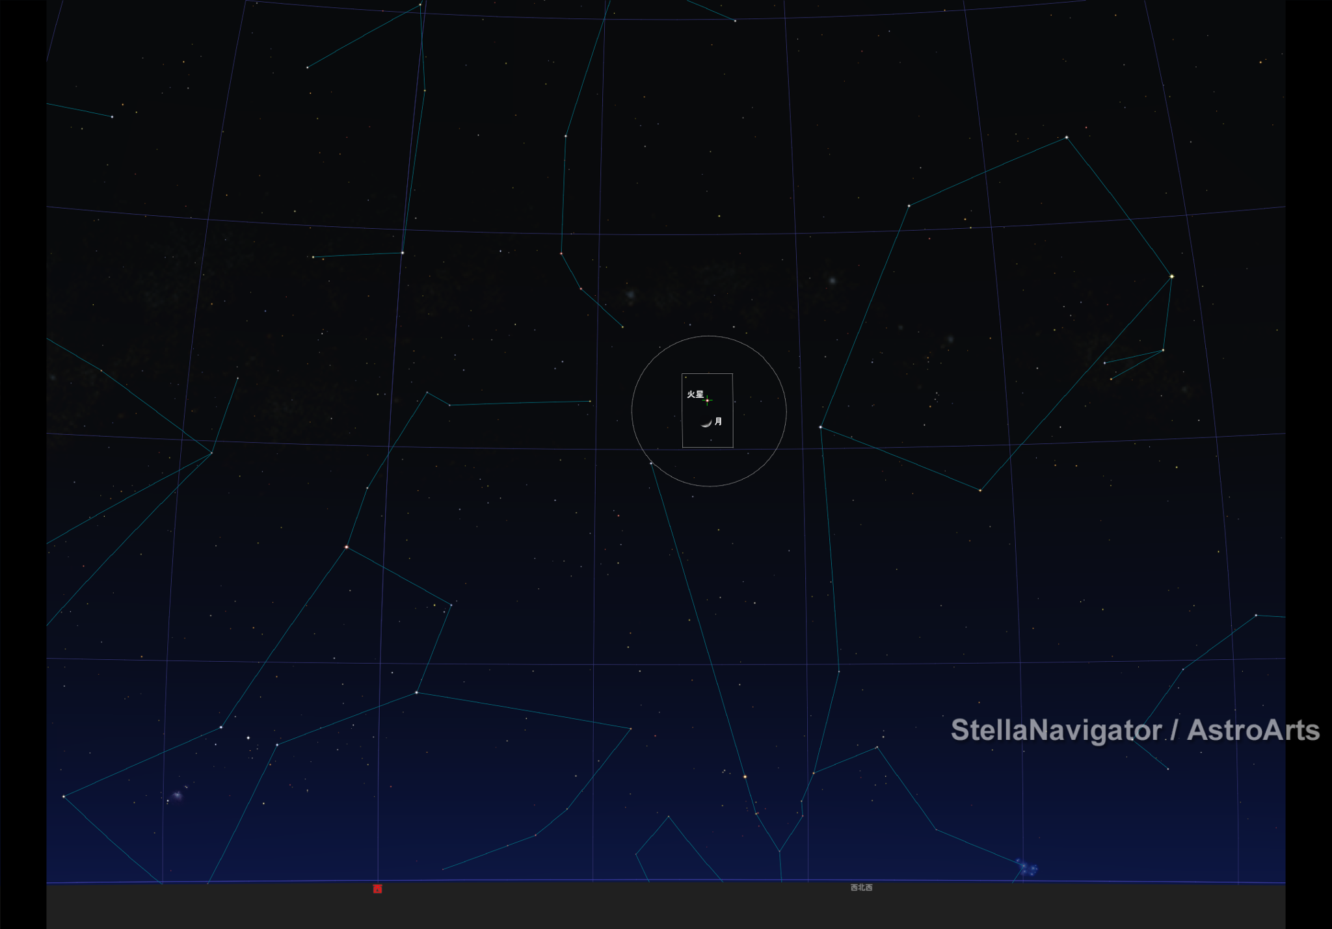Click the fuzzy deep-sky object above the circle's left side
The height and width of the screenshot is (929, 1332).
click(x=630, y=296)
